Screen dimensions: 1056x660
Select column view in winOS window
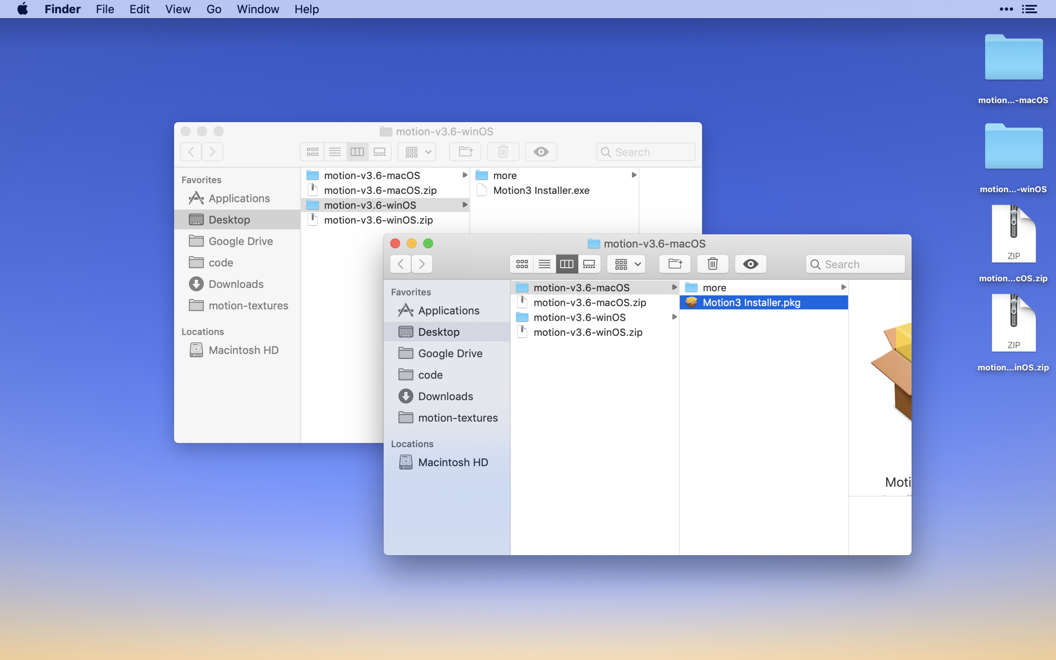pyautogui.click(x=357, y=152)
